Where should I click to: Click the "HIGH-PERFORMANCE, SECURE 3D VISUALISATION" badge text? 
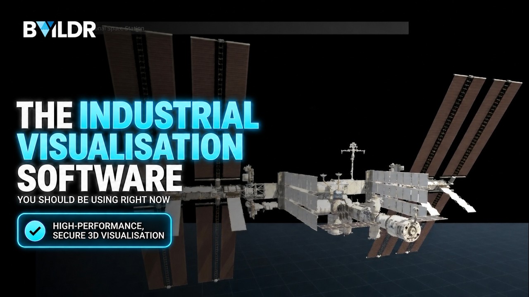coord(108,231)
